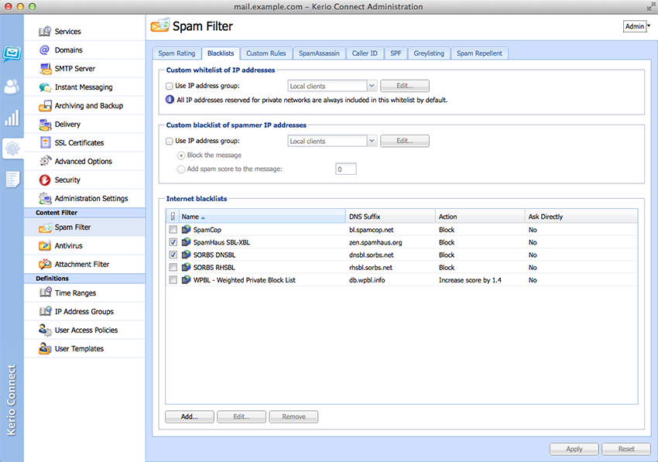
Task: Select Add spam score to the message
Action: [181, 169]
